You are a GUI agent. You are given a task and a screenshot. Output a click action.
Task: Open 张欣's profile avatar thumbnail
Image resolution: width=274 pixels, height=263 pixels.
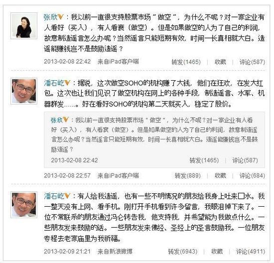(24, 26)
